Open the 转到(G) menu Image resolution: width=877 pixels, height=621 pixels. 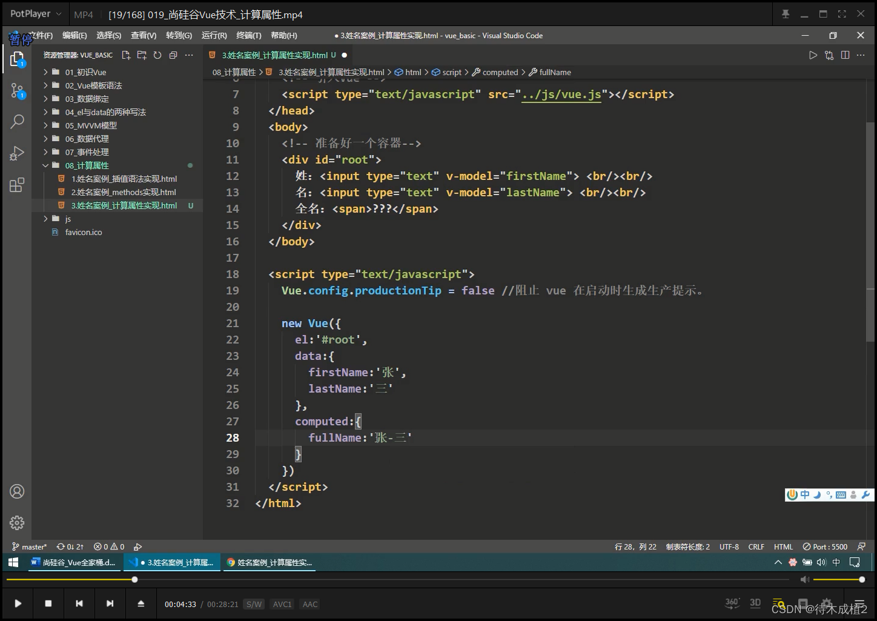click(179, 36)
